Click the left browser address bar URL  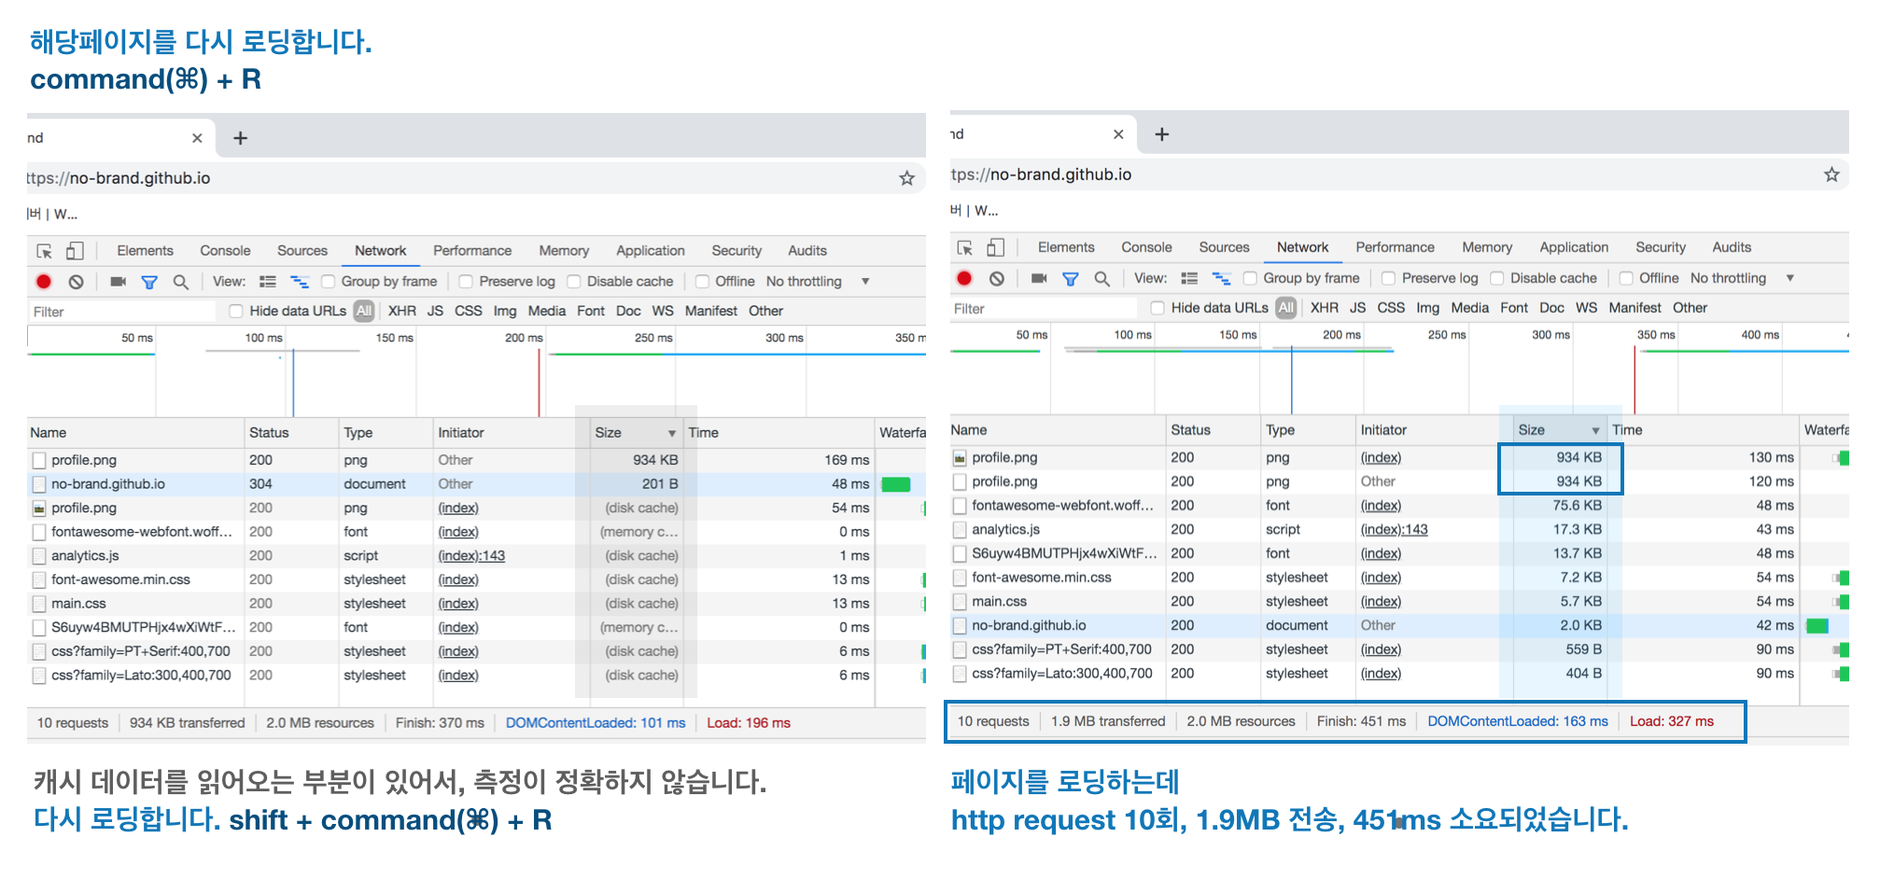point(119,178)
